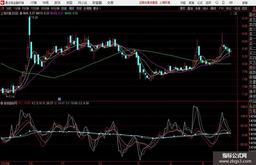Click the C1: 10.68 indicator value
256x165 pixels.
tap(72, 103)
